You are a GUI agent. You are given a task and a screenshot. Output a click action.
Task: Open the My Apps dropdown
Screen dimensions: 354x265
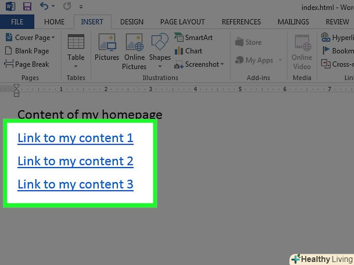(280, 61)
